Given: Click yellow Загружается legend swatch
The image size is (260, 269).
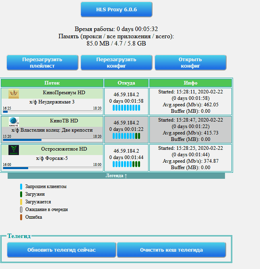Looking at the screenshot, I should point(21,202).
